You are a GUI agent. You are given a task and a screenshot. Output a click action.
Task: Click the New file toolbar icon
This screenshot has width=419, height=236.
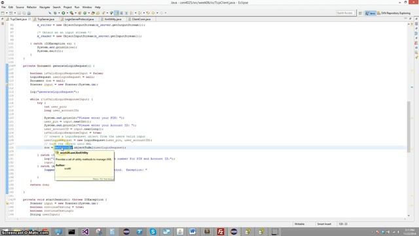[x=3, y=13]
